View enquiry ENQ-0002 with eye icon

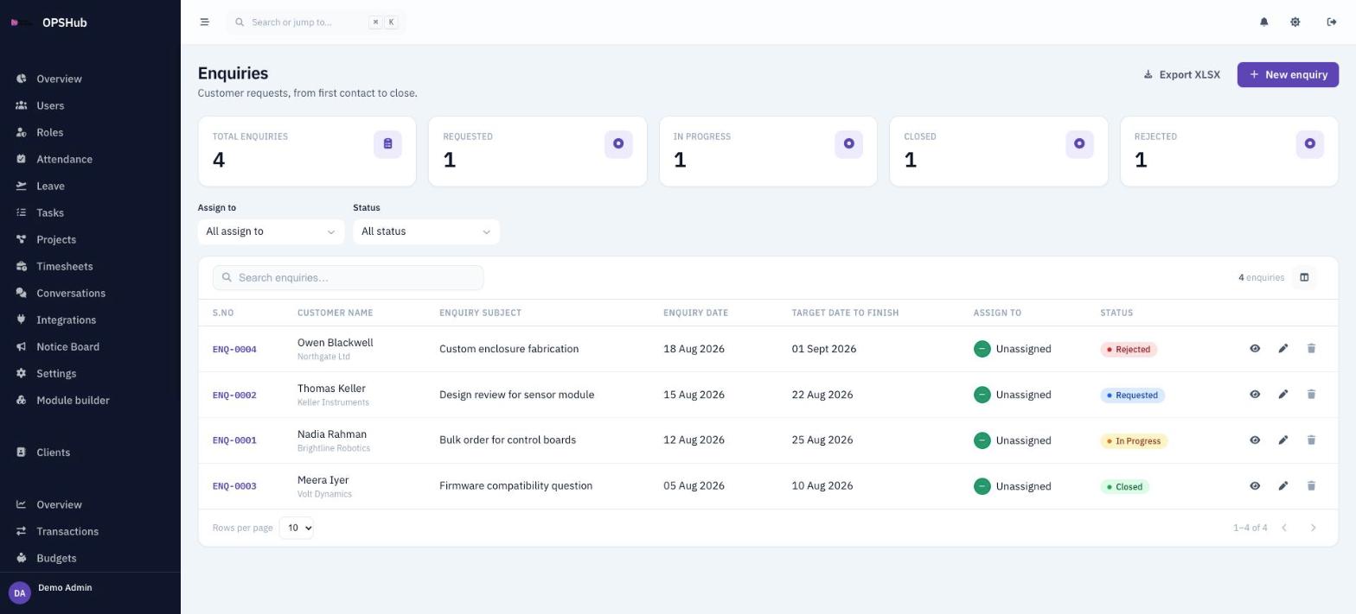[1254, 395]
